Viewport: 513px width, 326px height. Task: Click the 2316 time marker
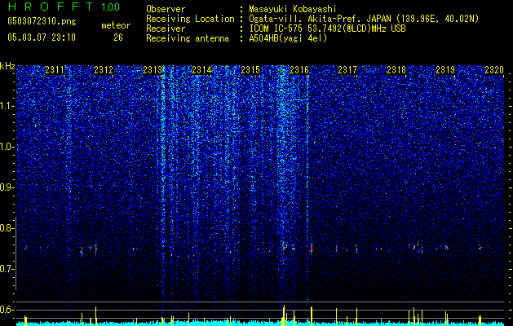tap(299, 69)
